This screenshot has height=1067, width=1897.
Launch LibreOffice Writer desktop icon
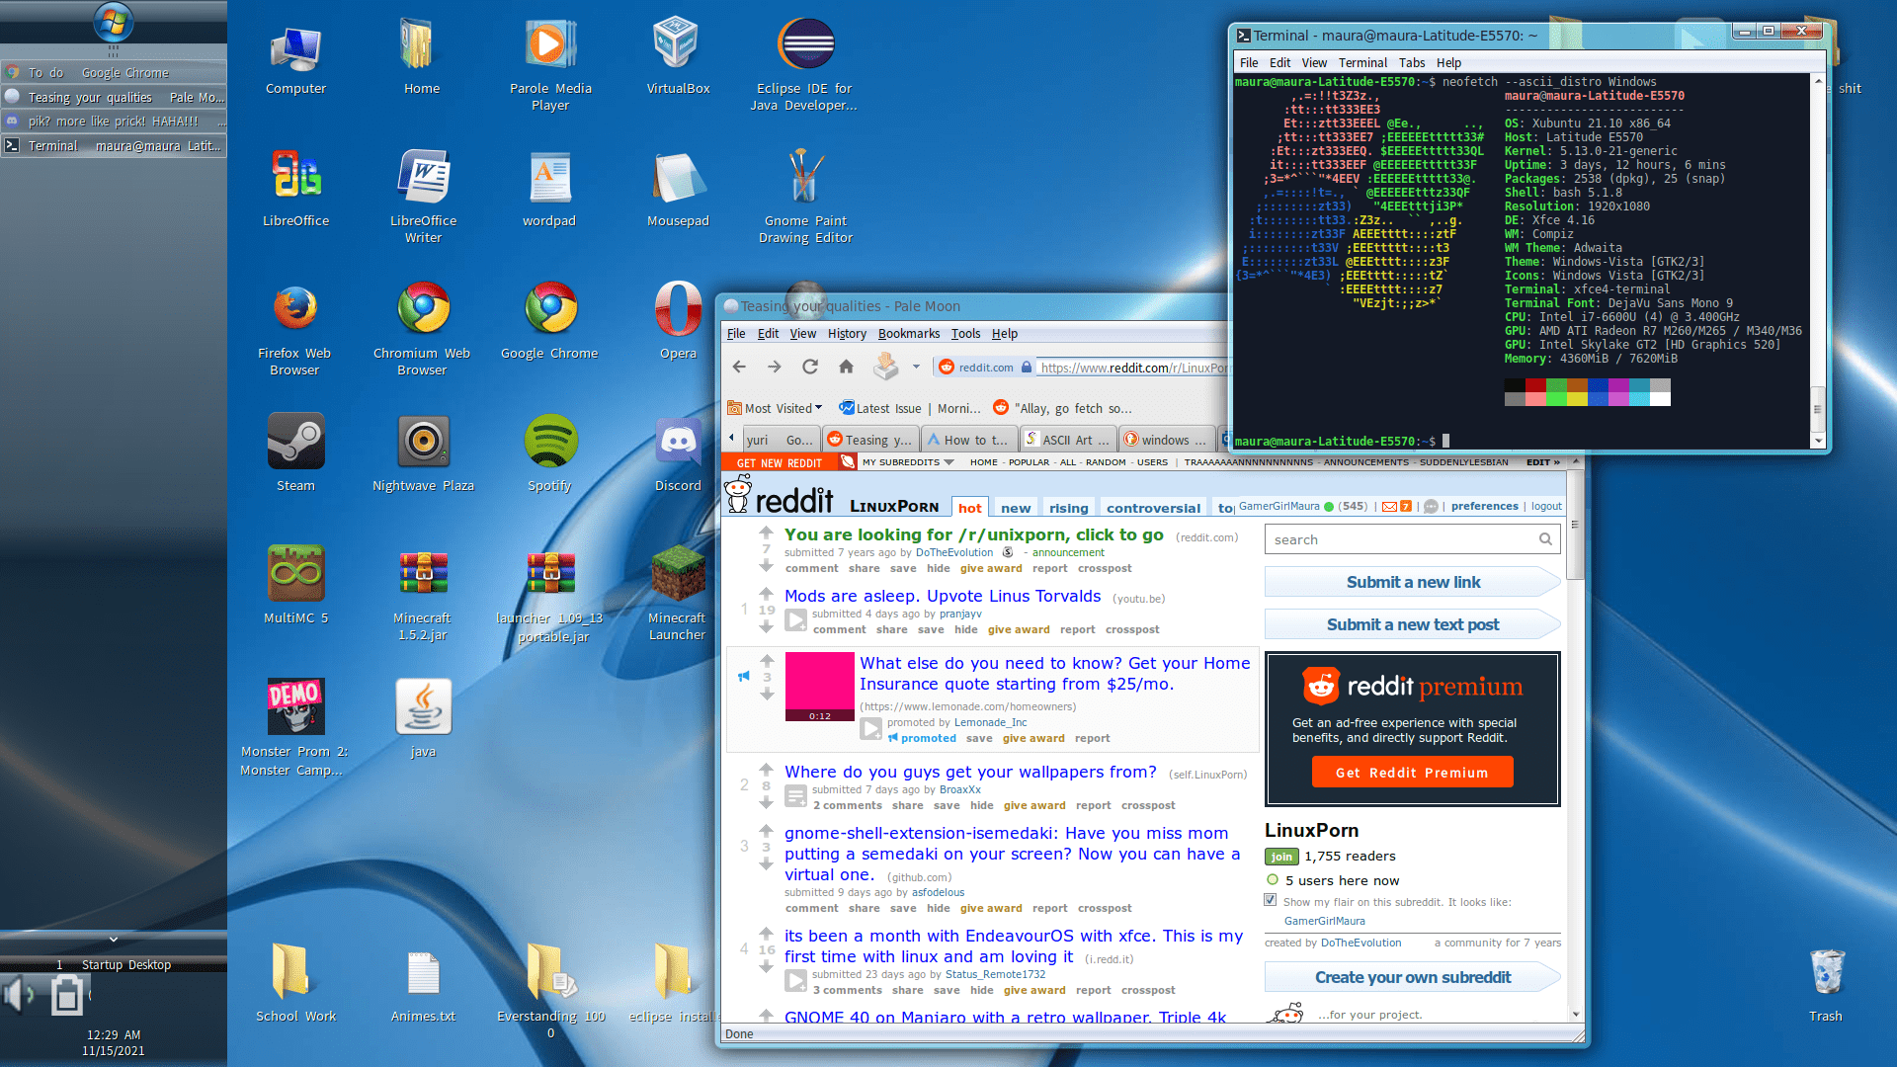(423, 178)
